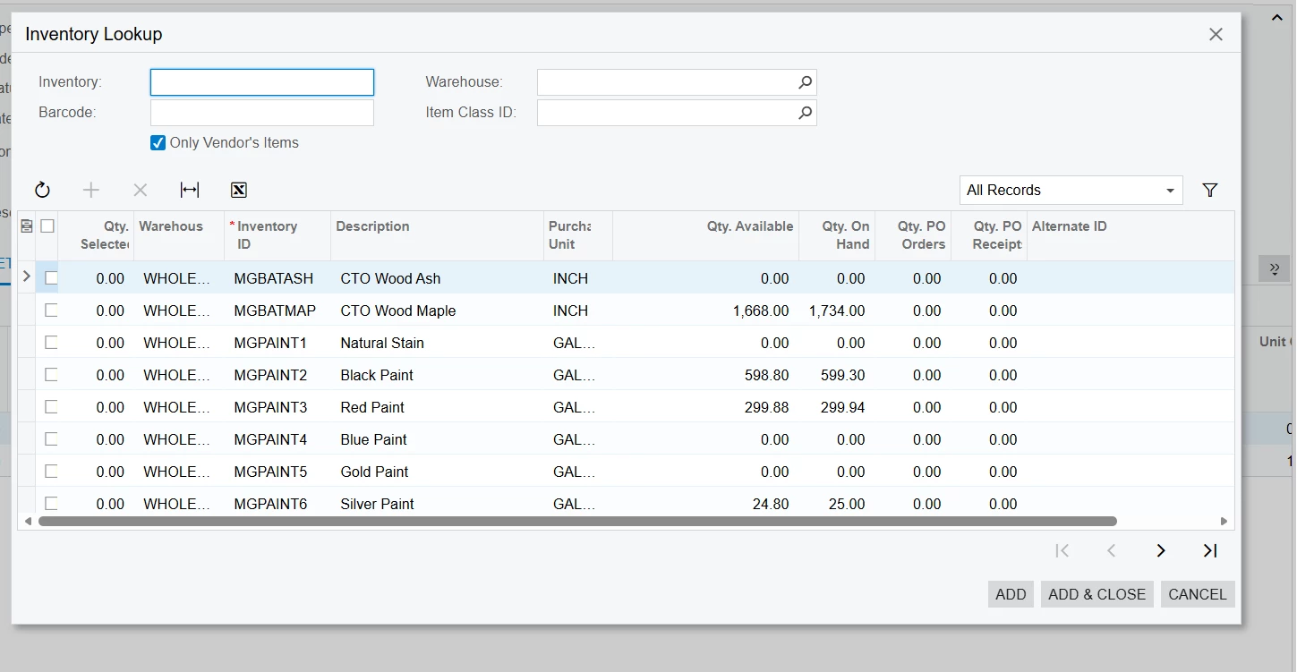The image size is (1297, 672).
Task: Check the MGPAINT1 row checkbox
Action: click(x=51, y=343)
